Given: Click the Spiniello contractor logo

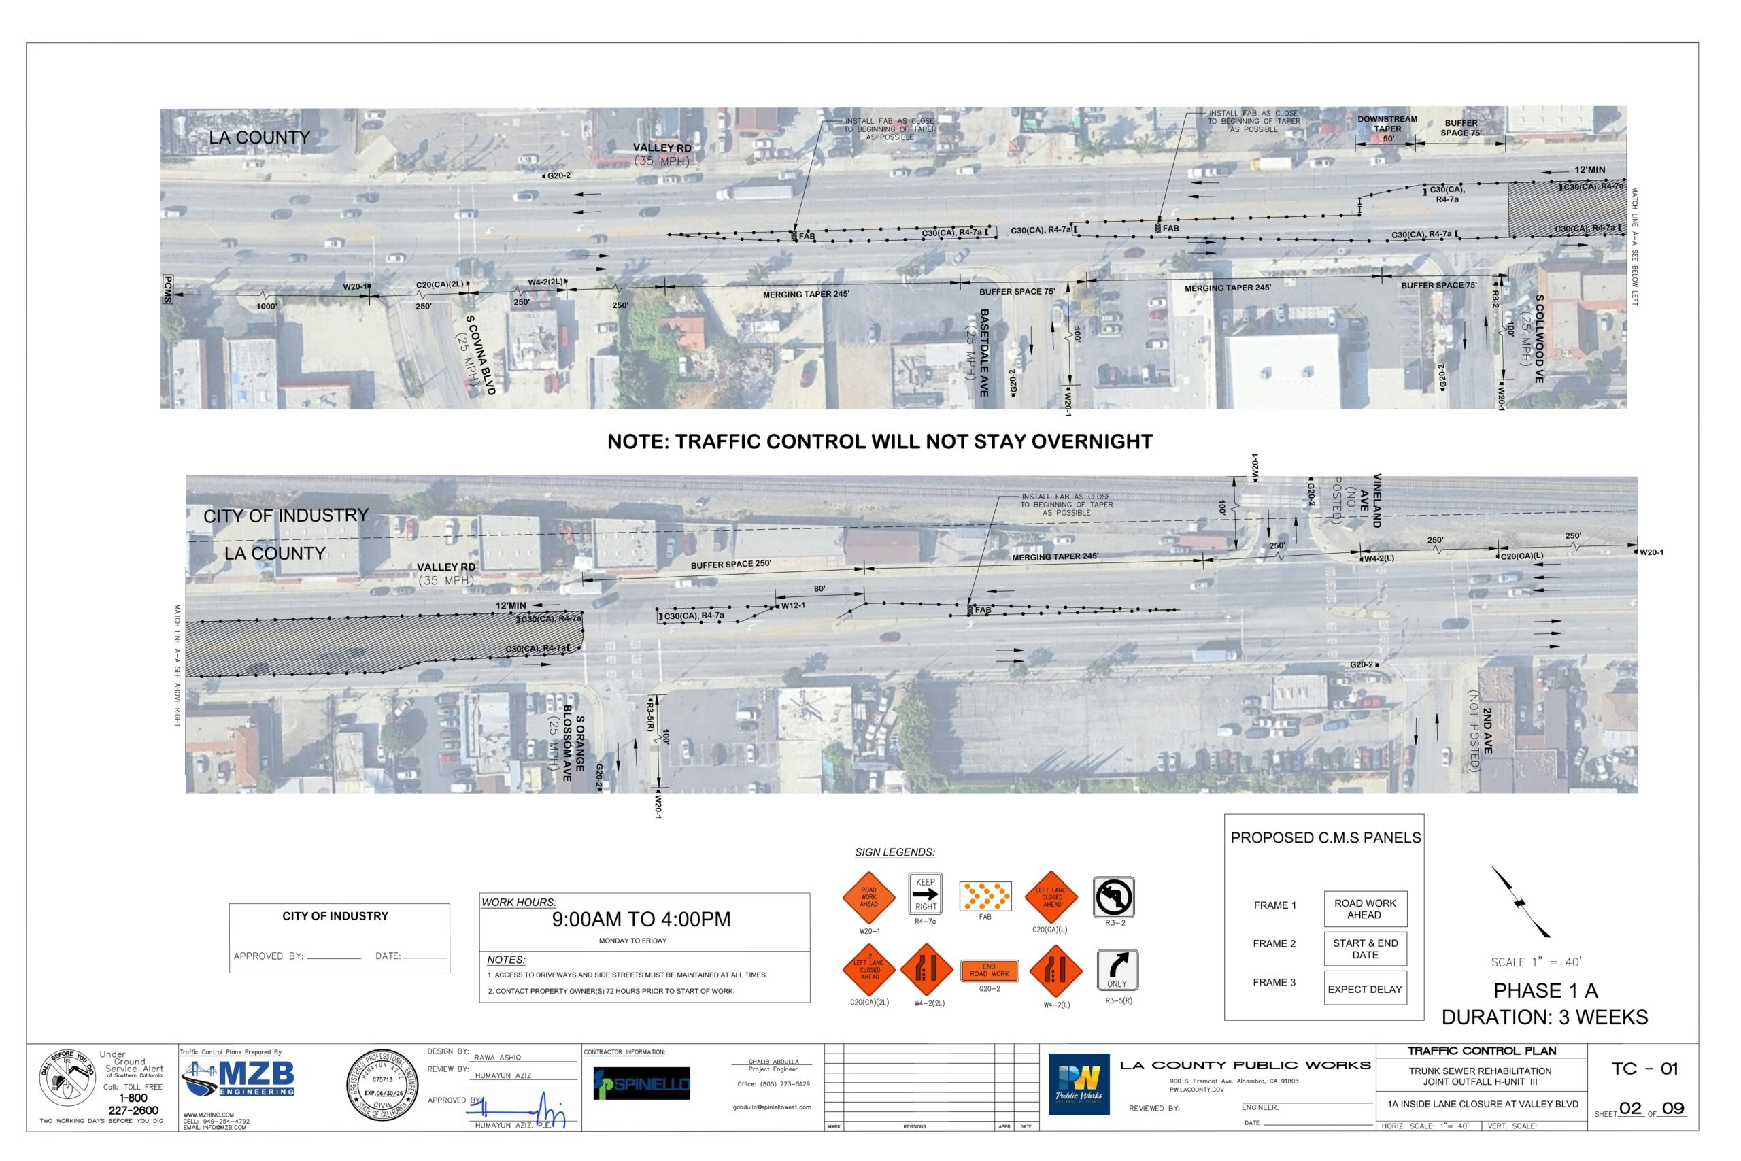Looking at the screenshot, I should click(641, 1083).
